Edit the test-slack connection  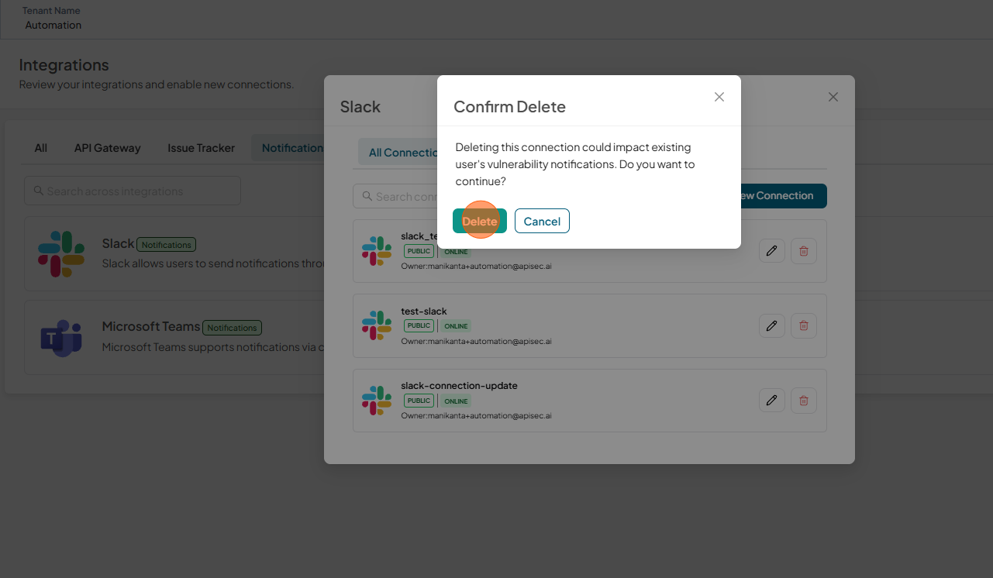771,325
